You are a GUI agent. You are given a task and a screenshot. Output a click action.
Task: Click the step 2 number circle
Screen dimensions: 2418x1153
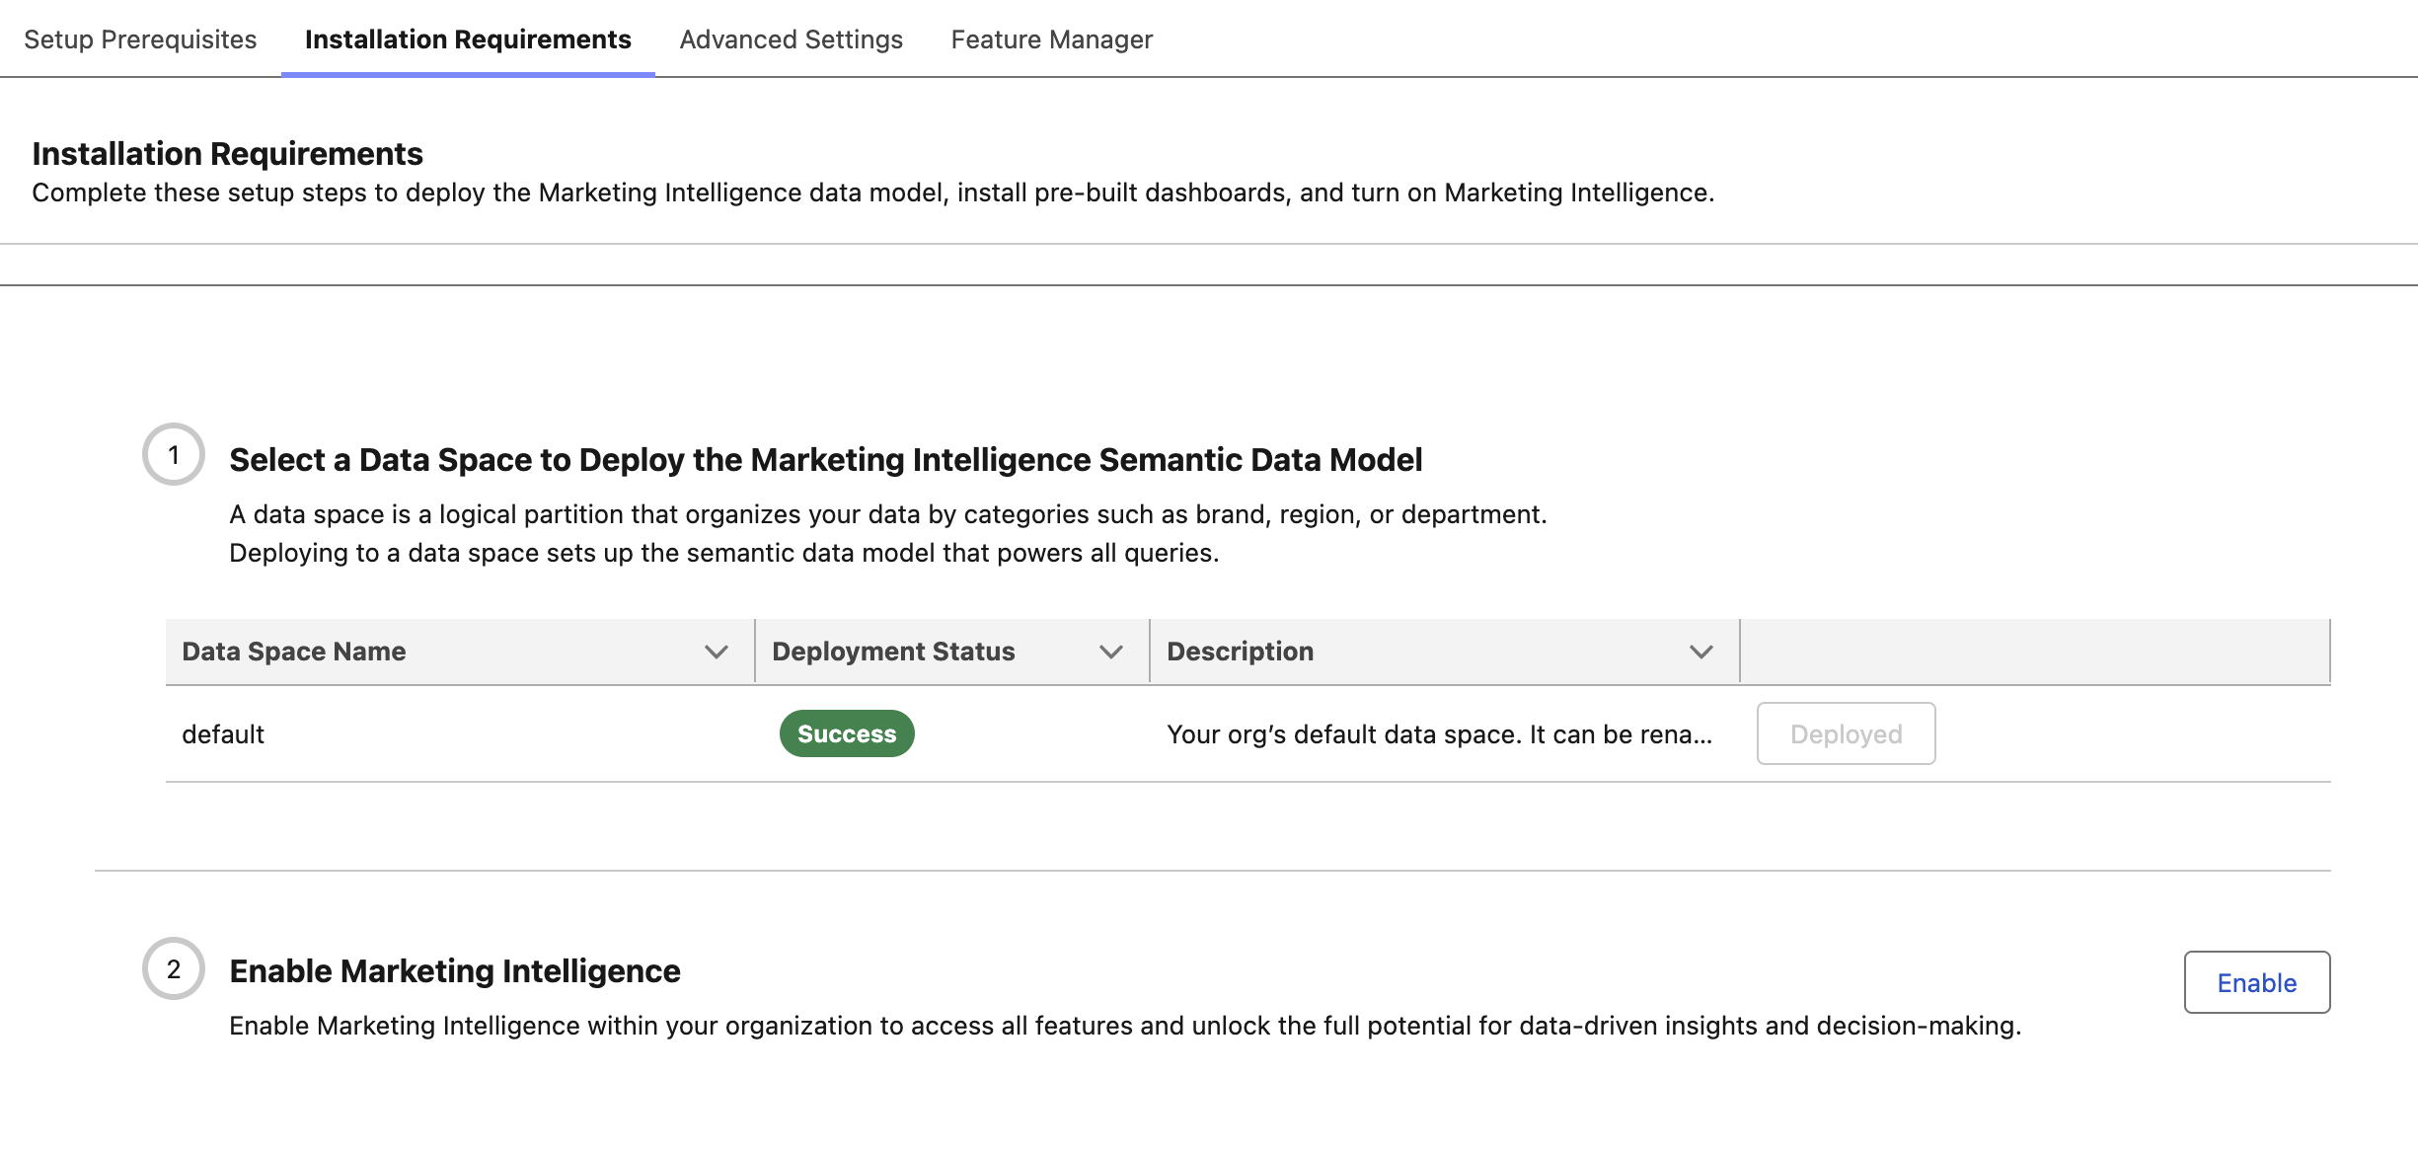click(176, 969)
